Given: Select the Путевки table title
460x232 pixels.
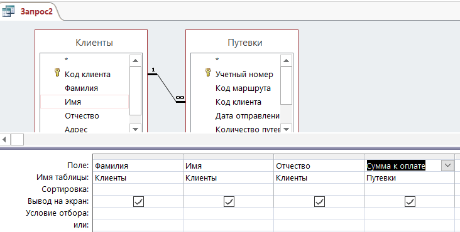Looking at the screenshot, I should (x=245, y=43).
